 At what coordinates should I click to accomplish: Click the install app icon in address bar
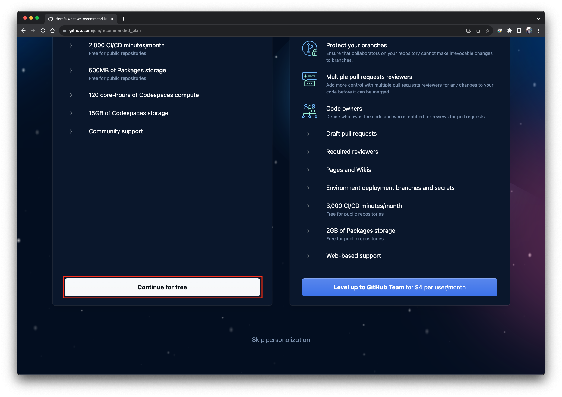[x=468, y=30]
